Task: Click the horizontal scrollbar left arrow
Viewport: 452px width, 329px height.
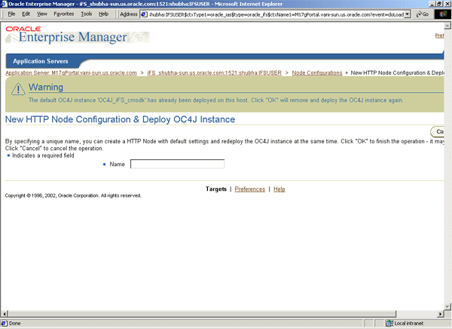Action: pyautogui.click(x=5, y=314)
